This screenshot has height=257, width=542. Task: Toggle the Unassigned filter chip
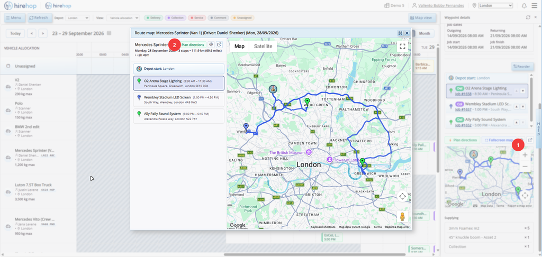point(242,17)
